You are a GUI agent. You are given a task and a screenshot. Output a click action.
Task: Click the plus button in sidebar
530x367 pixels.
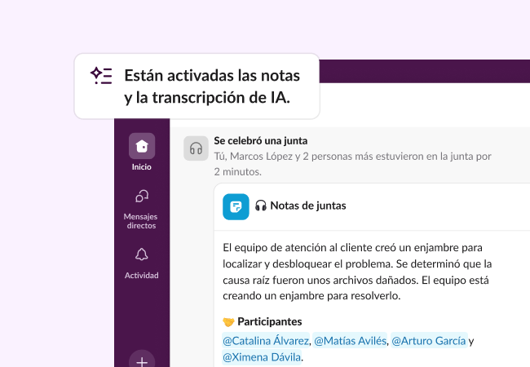(x=142, y=360)
